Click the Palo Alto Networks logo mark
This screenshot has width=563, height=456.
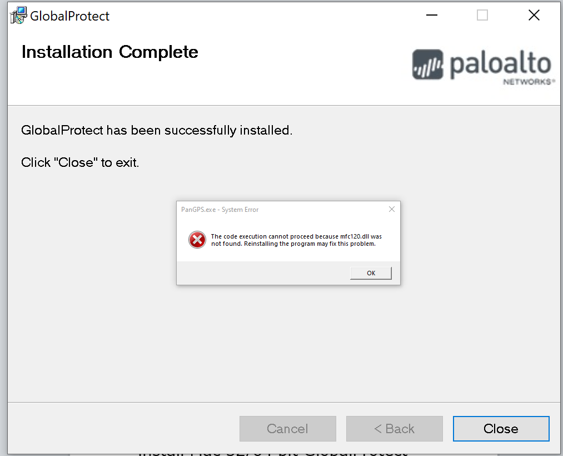pyautogui.click(x=427, y=65)
